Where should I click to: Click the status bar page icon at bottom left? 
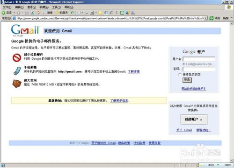(x=2, y=165)
